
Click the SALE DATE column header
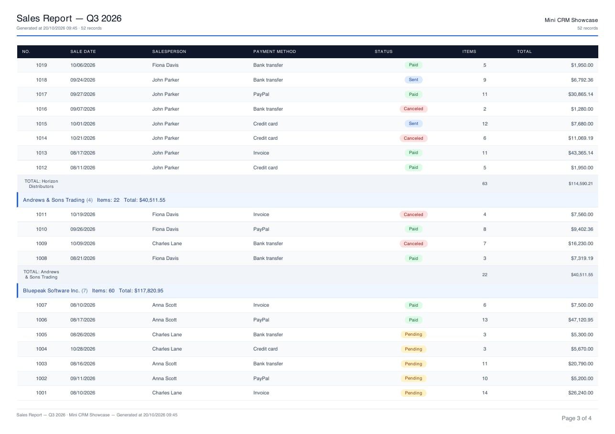coord(83,52)
